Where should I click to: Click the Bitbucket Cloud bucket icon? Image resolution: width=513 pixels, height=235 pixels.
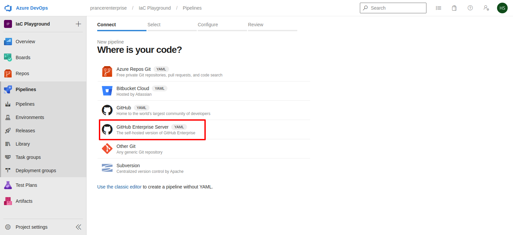[107, 91]
